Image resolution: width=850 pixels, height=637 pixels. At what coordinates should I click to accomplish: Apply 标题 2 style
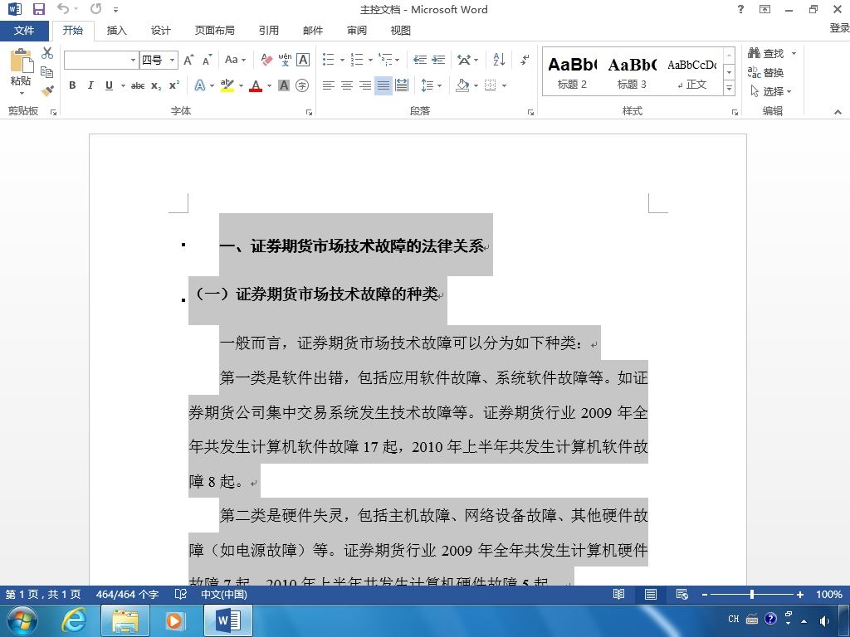click(x=572, y=72)
